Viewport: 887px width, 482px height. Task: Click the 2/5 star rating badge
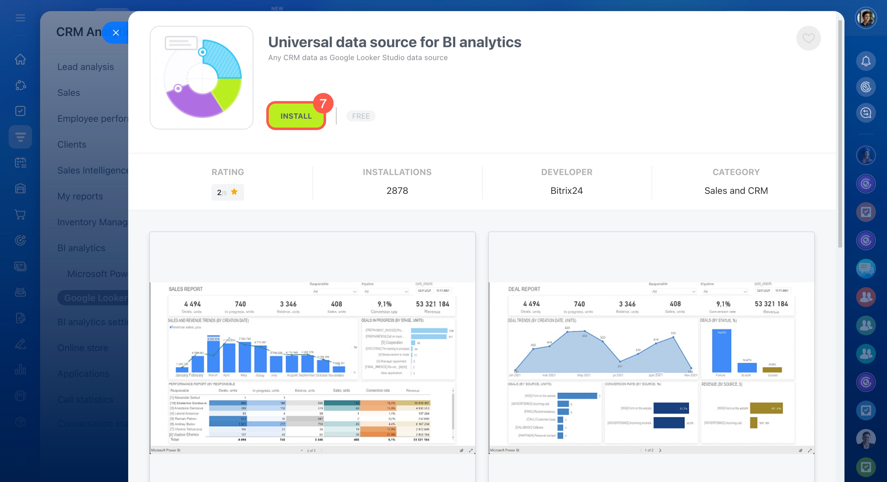coord(227,192)
